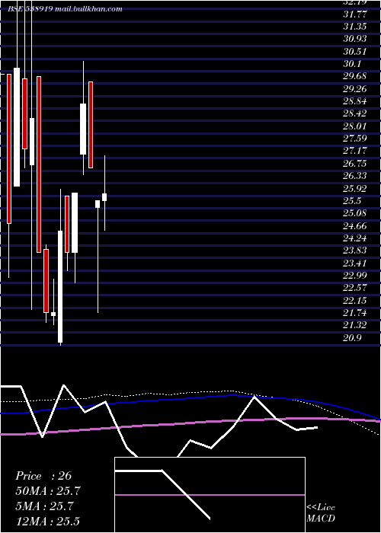Click the 30.93 price axis label
The height and width of the screenshot is (533, 381).
[x=356, y=39]
